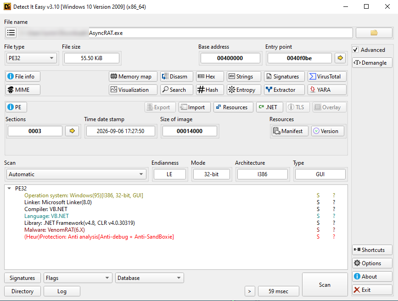The width and height of the screenshot is (398, 301).
Task: Click the Size of image field 00014000
Action: click(190, 131)
